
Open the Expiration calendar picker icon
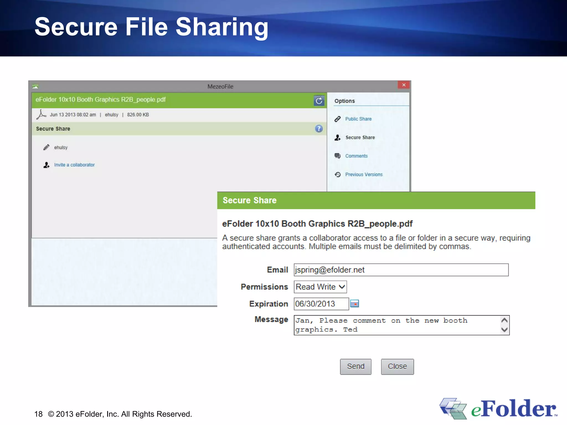tap(355, 304)
